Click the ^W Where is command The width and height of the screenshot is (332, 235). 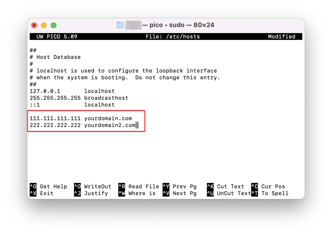[137, 193]
